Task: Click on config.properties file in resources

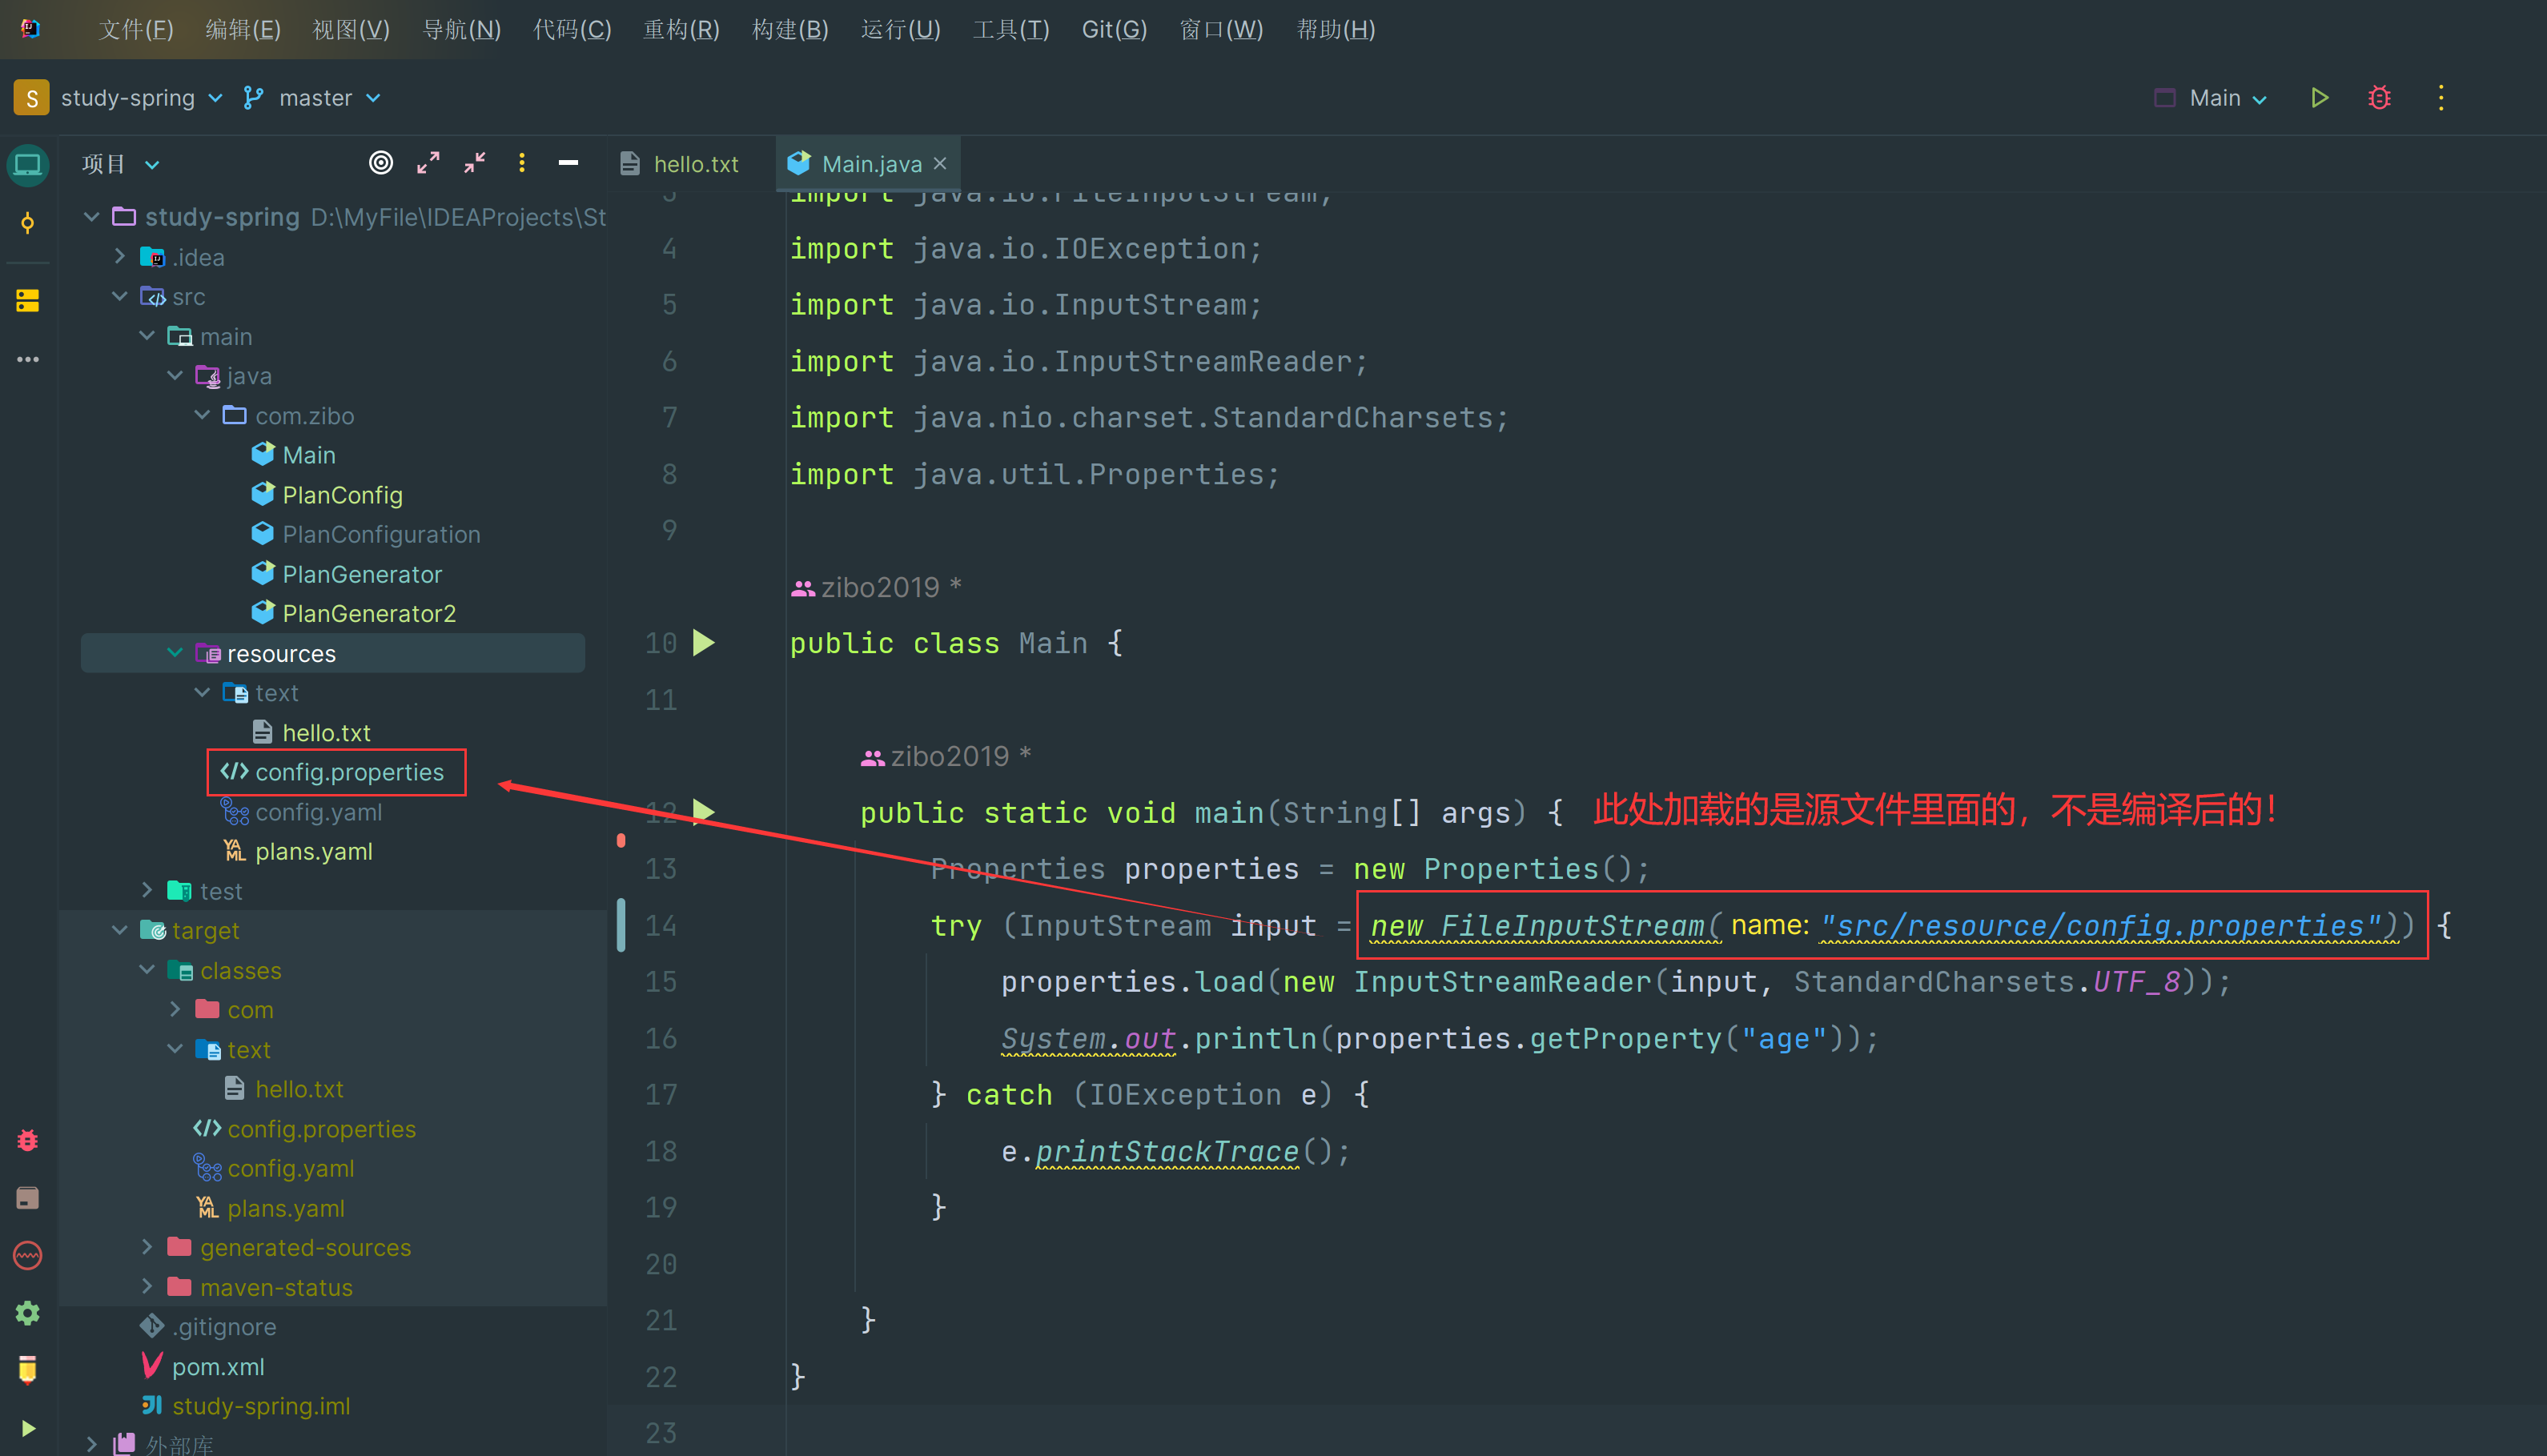Action: pos(350,771)
